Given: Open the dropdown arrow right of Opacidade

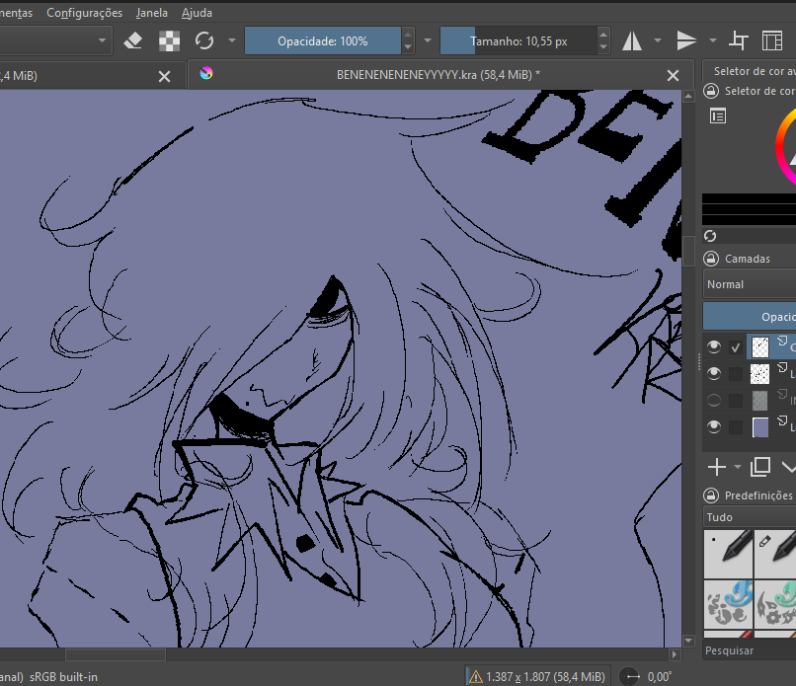Looking at the screenshot, I should click(428, 40).
